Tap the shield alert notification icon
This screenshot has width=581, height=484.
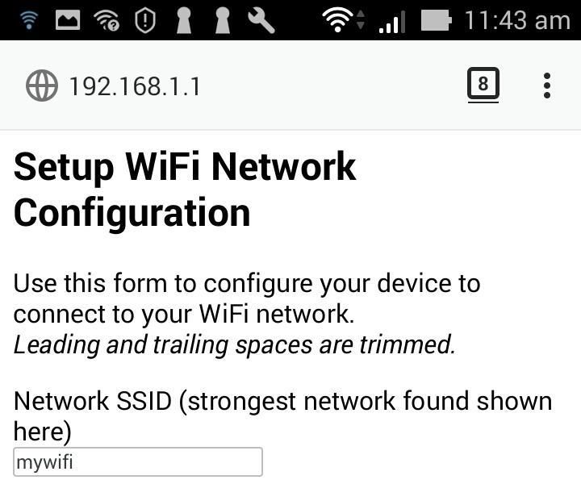coord(145,20)
